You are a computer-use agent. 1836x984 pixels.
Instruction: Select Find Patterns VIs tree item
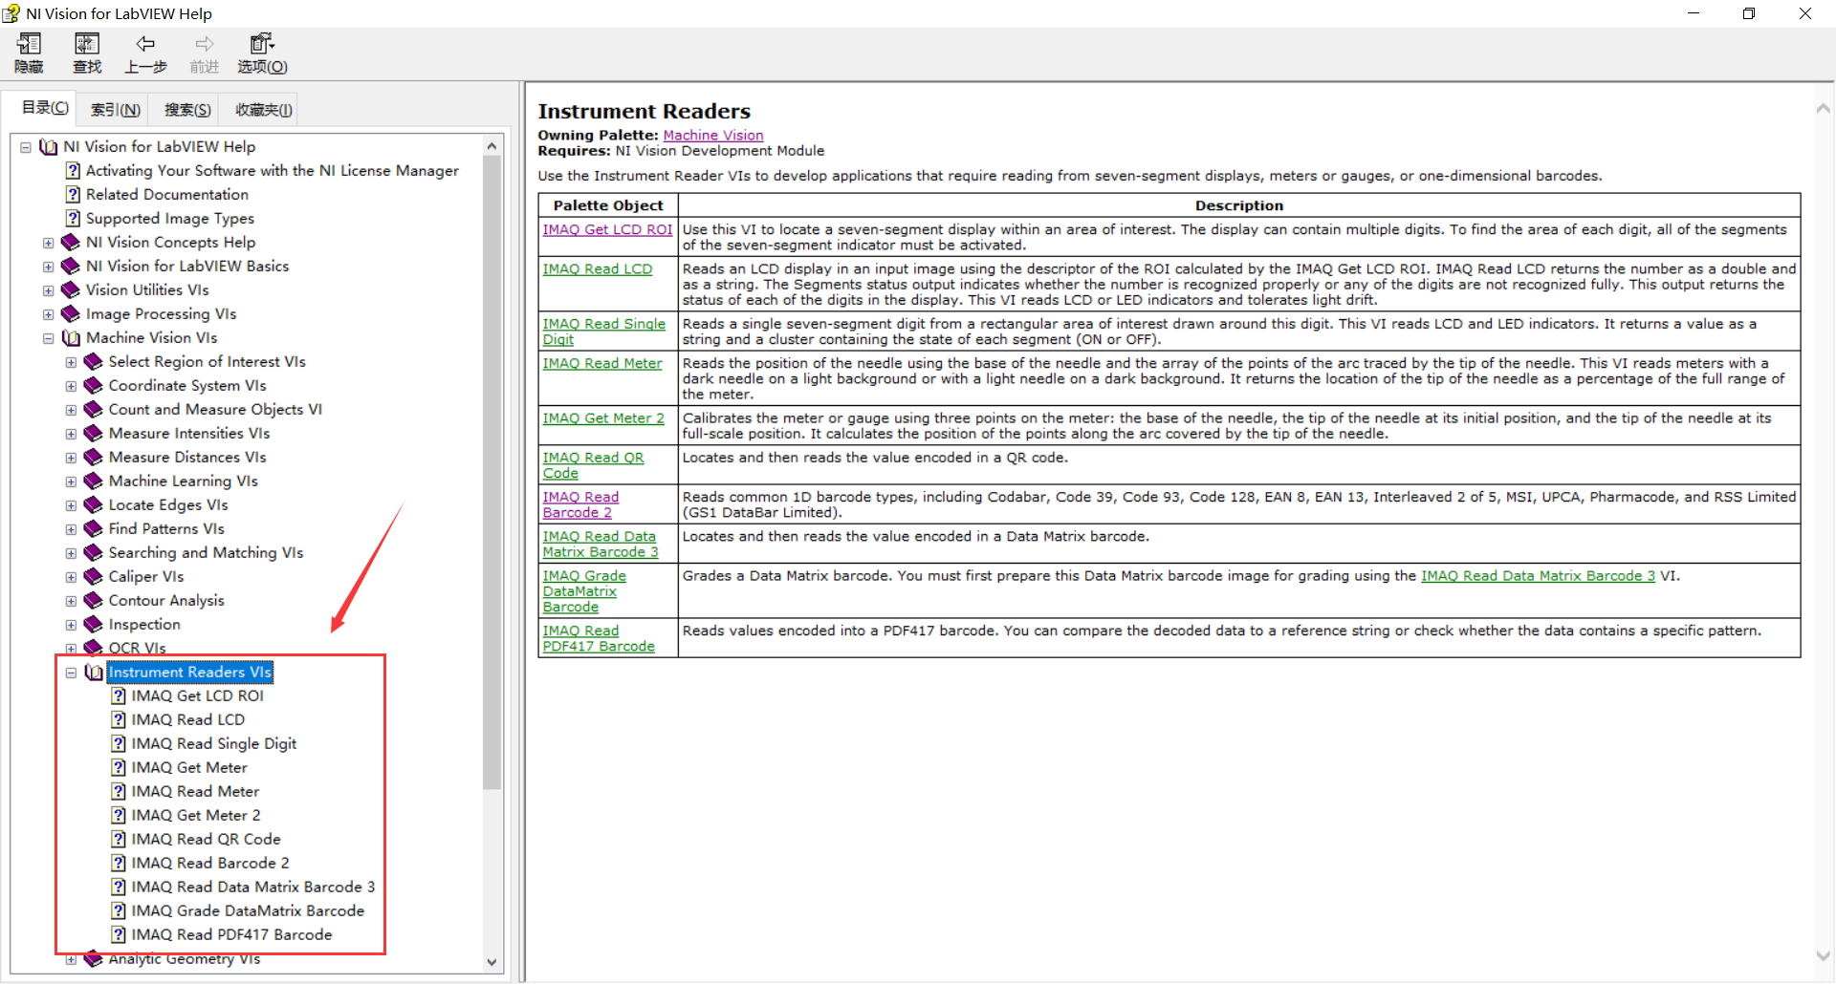pos(166,529)
